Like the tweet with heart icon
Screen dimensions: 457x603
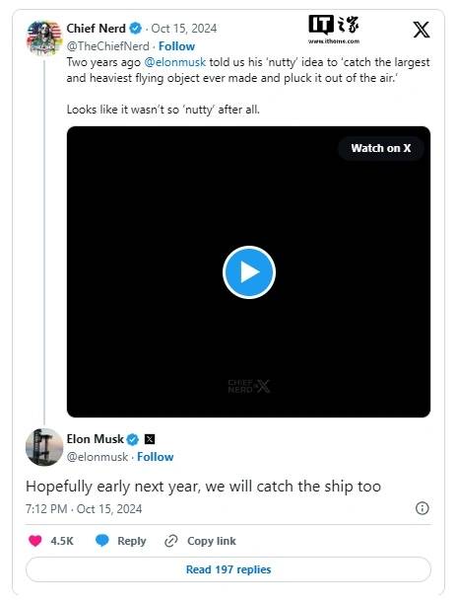pos(34,541)
